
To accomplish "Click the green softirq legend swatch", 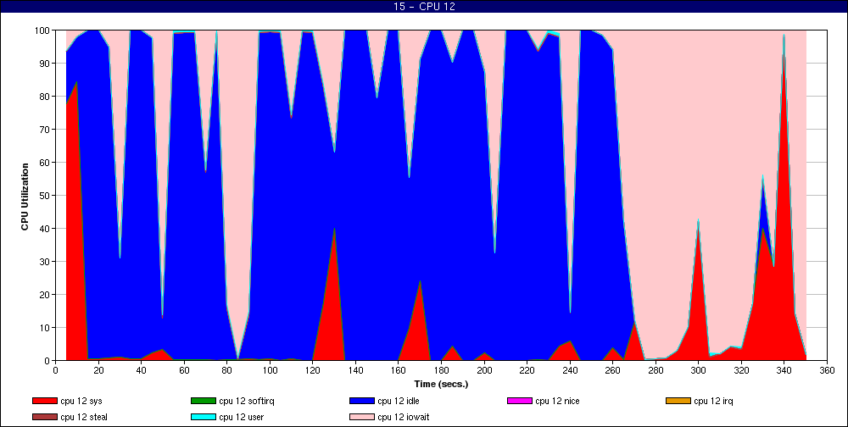I will pyautogui.click(x=203, y=401).
